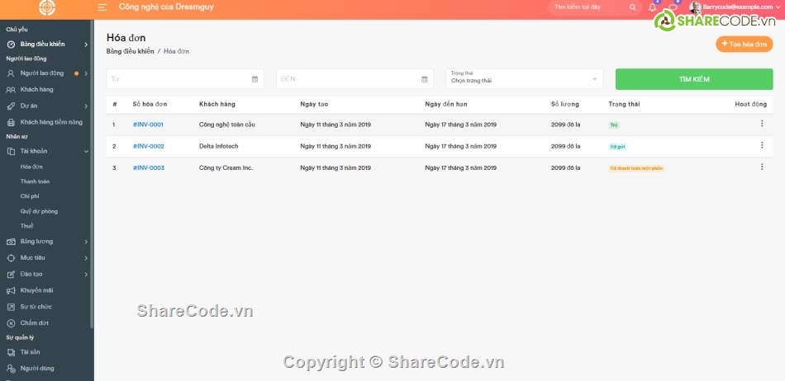The image size is (785, 381).
Task: Click the Bảng điều khiển breadcrumb link
Action: point(130,51)
